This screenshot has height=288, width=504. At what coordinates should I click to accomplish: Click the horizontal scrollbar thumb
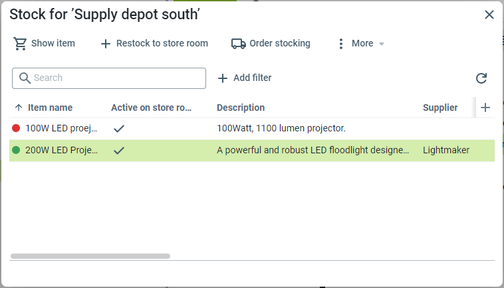tap(90, 255)
